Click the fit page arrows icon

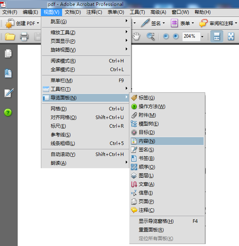tap(231, 37)
